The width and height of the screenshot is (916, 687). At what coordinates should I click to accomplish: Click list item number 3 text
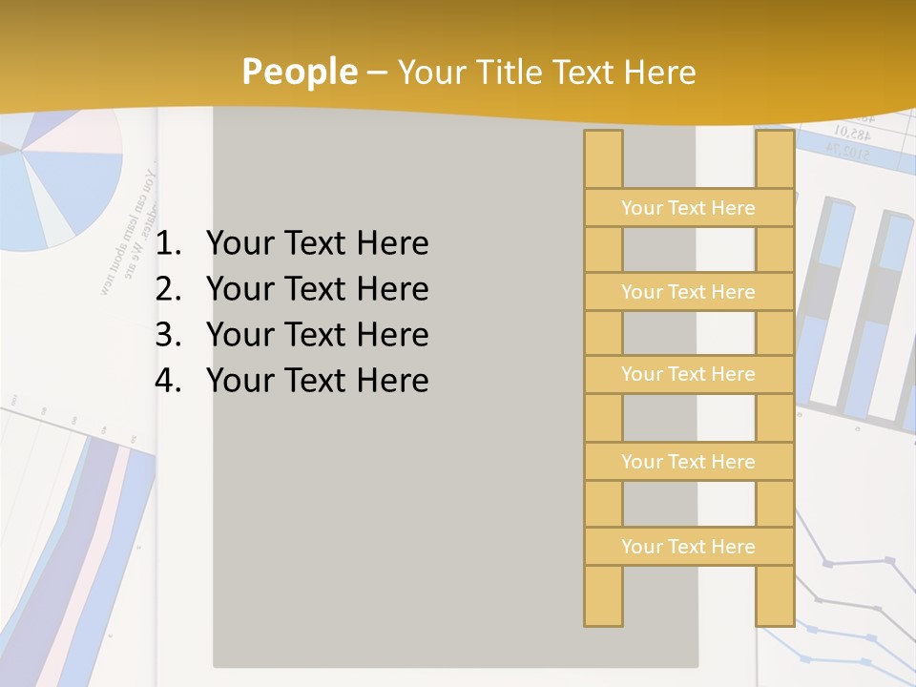317,335
